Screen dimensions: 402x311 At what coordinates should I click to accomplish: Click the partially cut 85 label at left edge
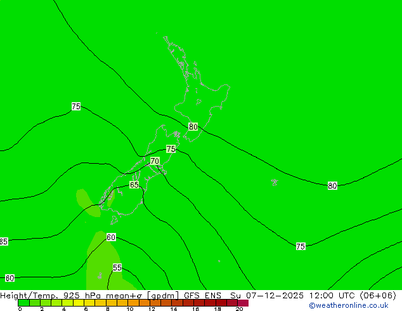pyautogui.click(x=4, y=241)
